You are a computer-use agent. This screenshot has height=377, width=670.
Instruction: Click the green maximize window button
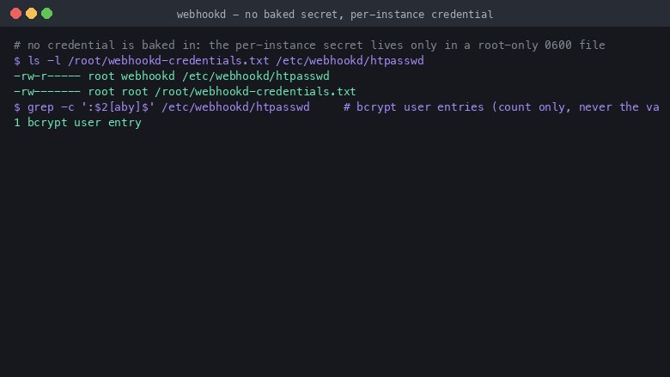coord(46,14)
